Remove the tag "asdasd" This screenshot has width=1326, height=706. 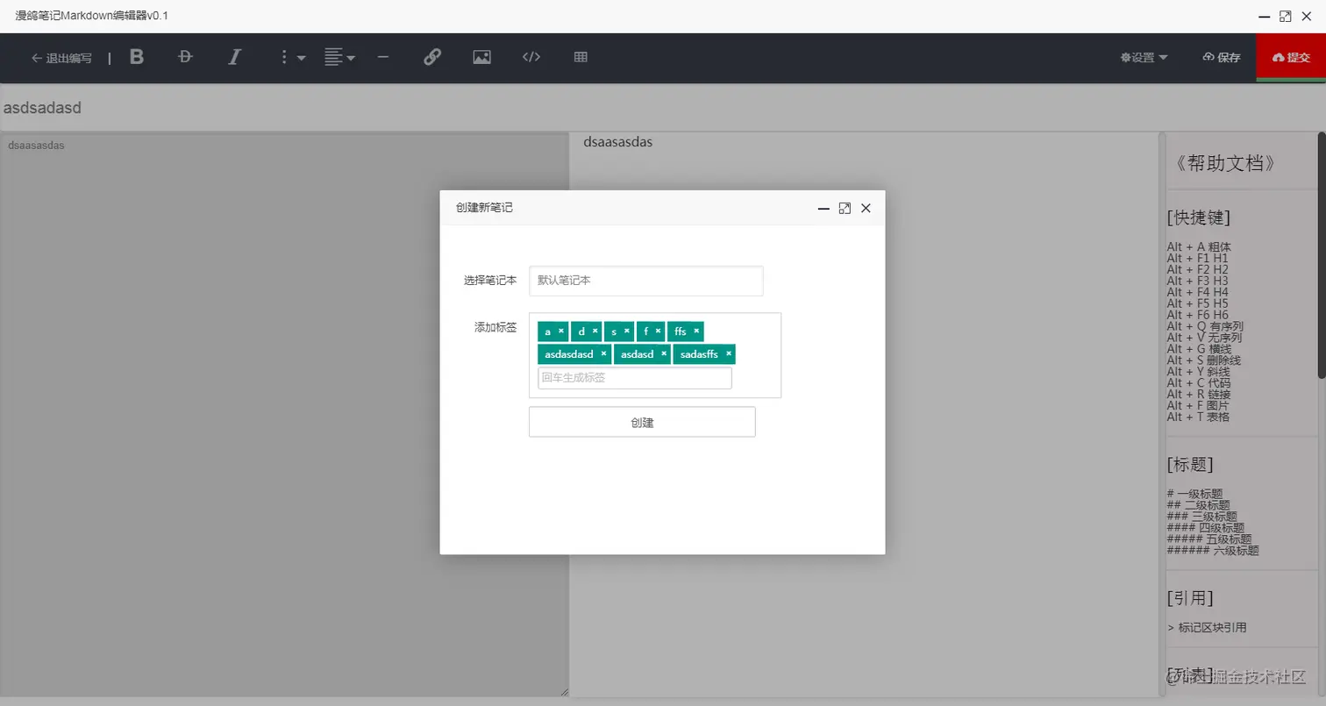[664, 353]
